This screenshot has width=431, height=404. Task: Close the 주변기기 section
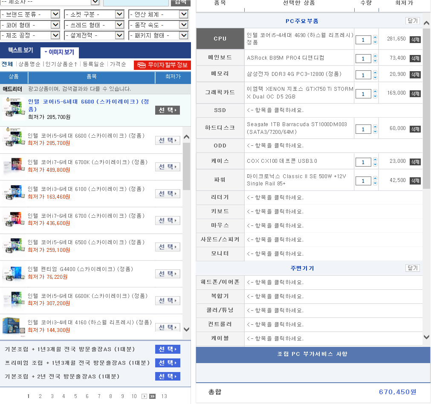click(x=413, y=268)
